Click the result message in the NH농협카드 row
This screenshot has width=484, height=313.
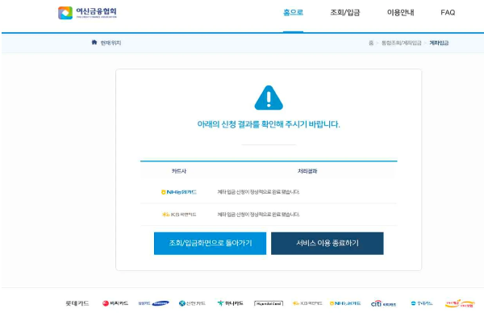pos(258,192)
